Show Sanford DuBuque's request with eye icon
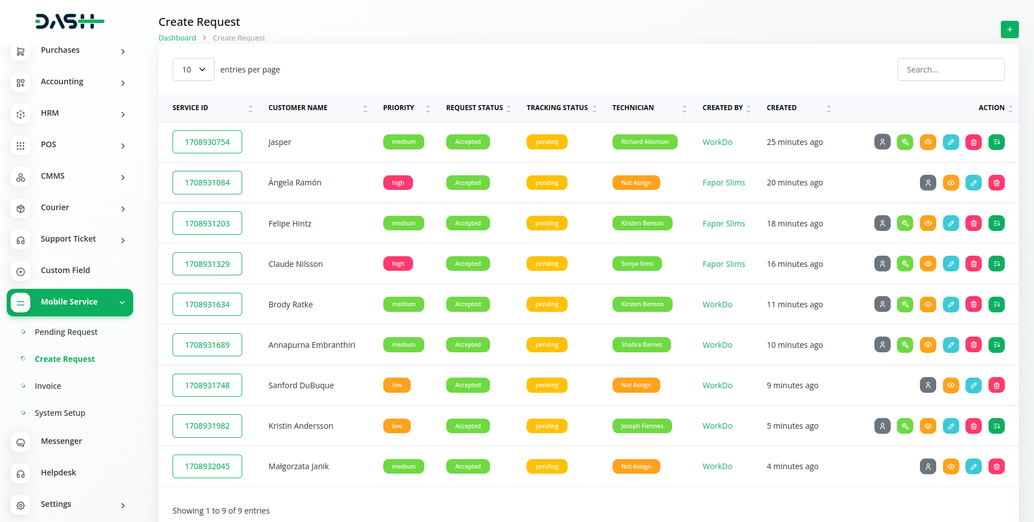This screenshot has width=1034, height=522. (x=950, y=385)
